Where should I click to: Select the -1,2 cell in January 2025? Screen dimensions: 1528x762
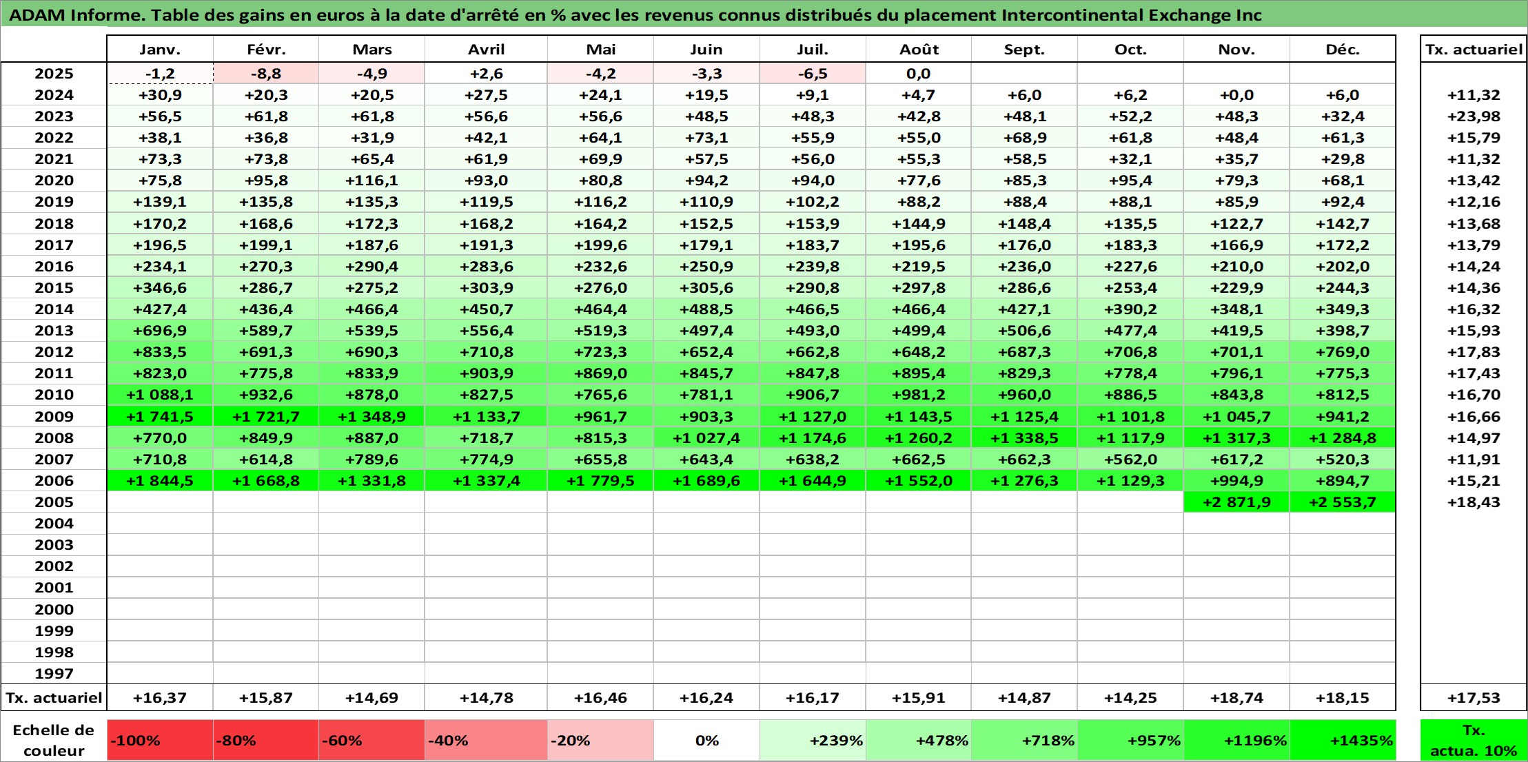pyautogui.click(x=160, y=74)
